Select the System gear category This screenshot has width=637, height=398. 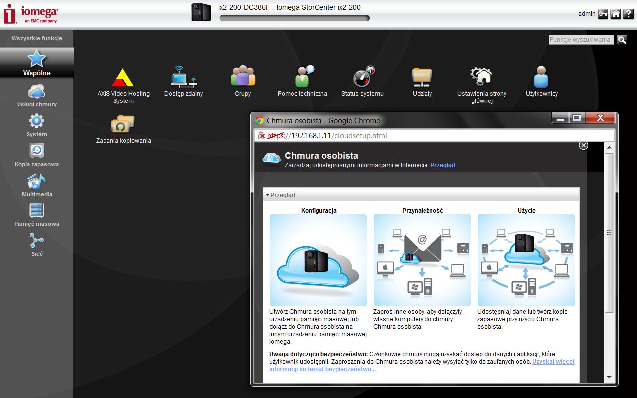pos(37,125)
